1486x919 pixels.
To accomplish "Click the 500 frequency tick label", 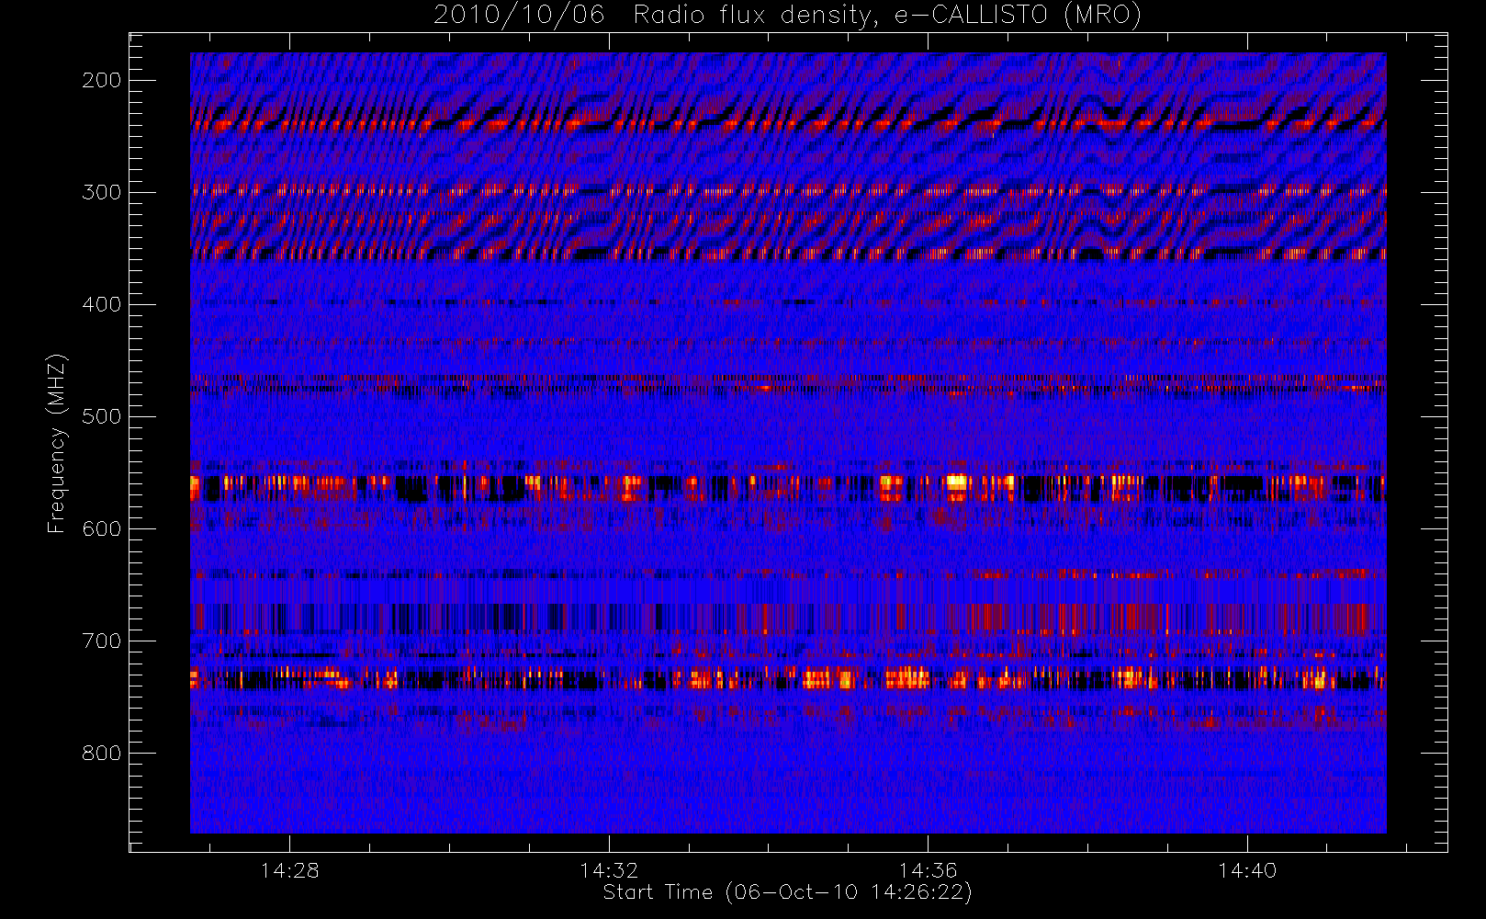I will coord(102,416).
